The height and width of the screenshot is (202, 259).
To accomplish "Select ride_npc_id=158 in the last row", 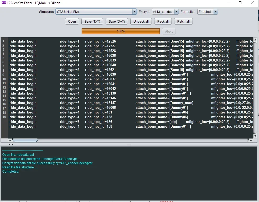I will click(99, 127).
